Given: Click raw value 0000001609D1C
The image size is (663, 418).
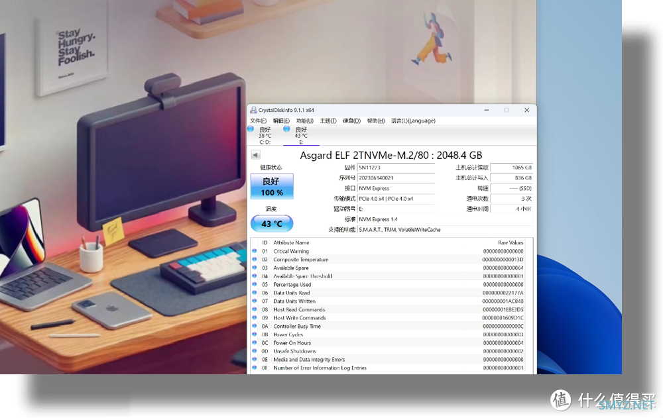Looking at the screenshot, I should point(503,318).
